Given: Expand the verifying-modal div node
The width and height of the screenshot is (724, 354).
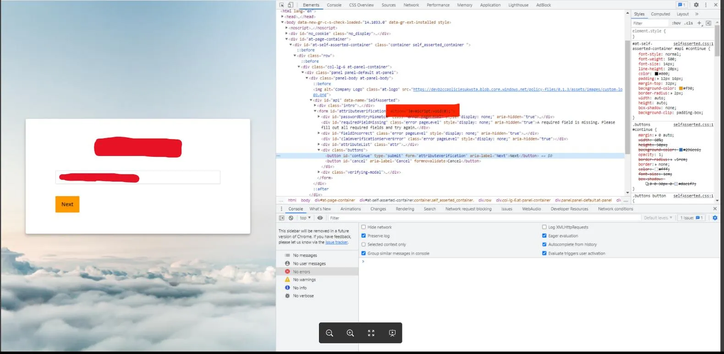Looking at the screenshot, I should click(319, 172).
